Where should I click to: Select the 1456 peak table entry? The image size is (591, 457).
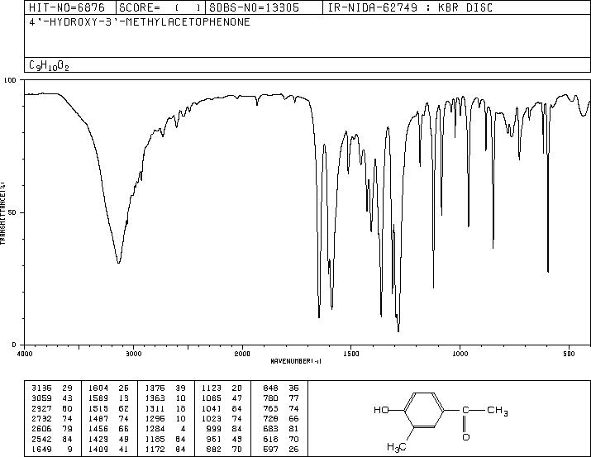(108, 429)
